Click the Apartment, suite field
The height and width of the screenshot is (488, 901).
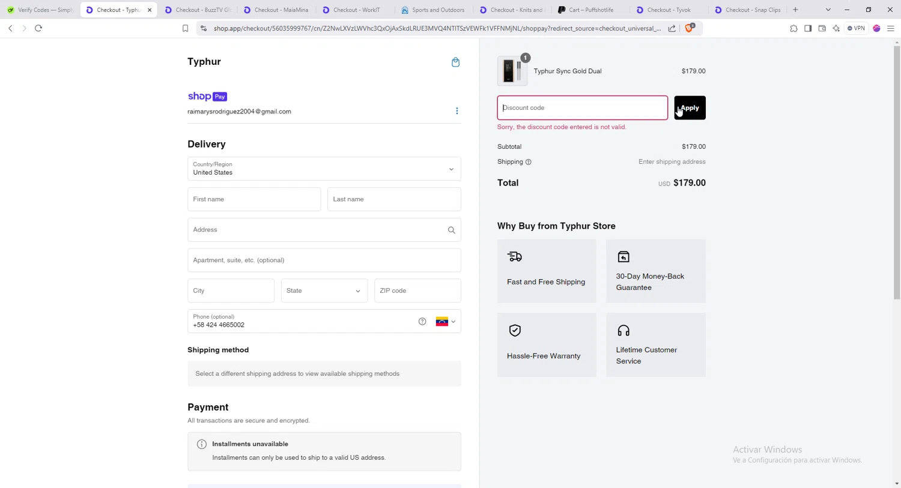tap(324, 260)
